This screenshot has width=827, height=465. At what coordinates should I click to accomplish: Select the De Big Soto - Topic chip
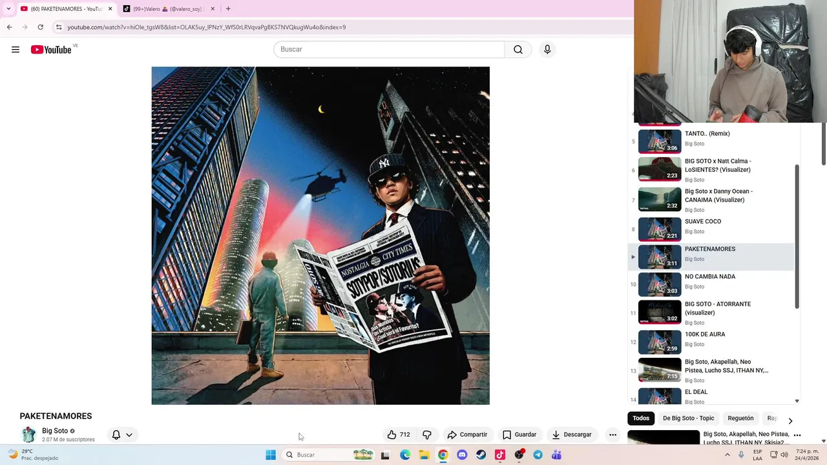pos(689,418)
